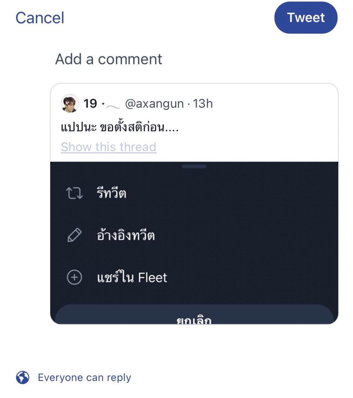
Task: Open the Show this thread link
Action: (x=109, y=147)
